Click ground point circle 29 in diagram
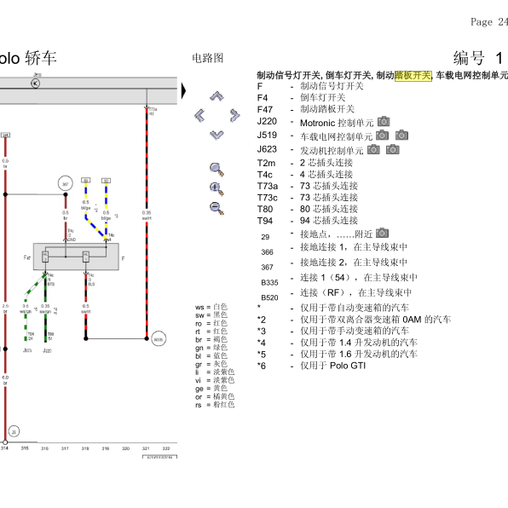The height and width of the screenshot is (508, 508). point(14,431)
